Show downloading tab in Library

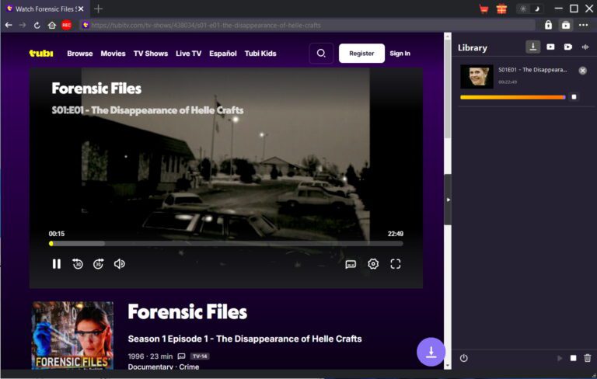pyautogui.click(x=533, y=47)
